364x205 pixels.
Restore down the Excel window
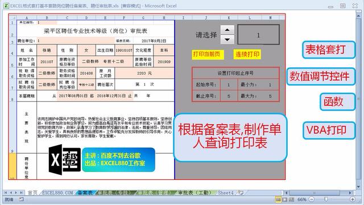point(342,6)
